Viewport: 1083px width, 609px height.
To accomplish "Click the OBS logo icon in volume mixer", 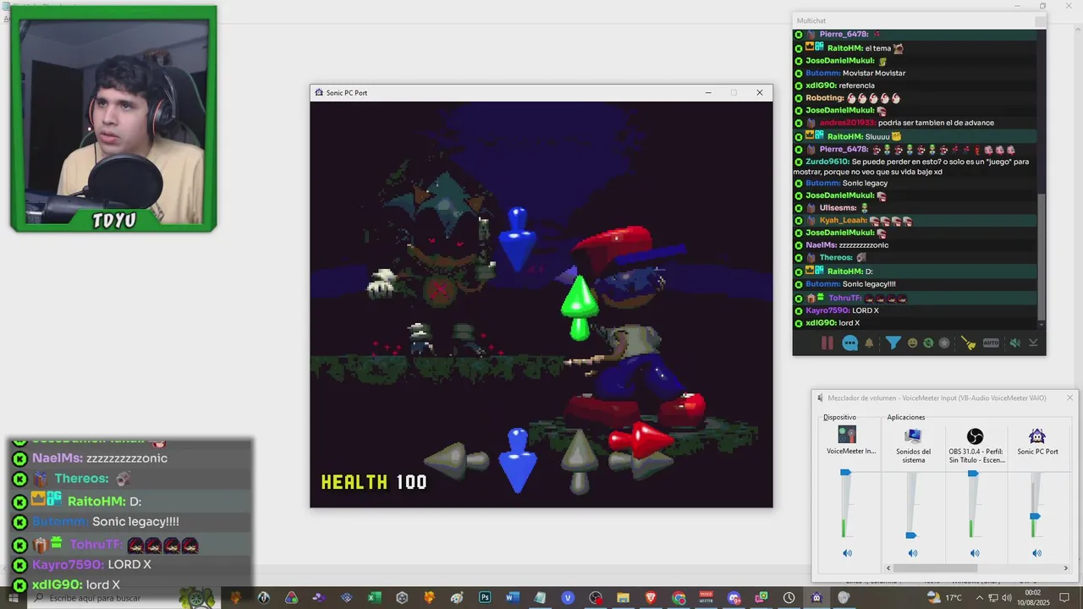I will (x=975, y=436).
